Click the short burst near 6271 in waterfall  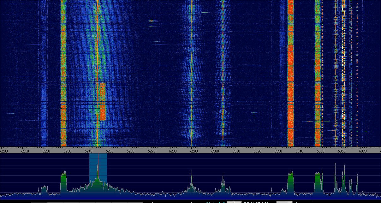tap(152, 21)
